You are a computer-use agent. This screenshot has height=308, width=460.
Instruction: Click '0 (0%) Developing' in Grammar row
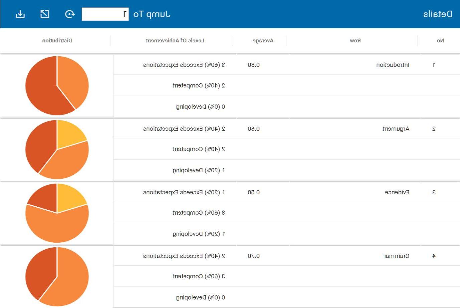click(x=201, y=298)
